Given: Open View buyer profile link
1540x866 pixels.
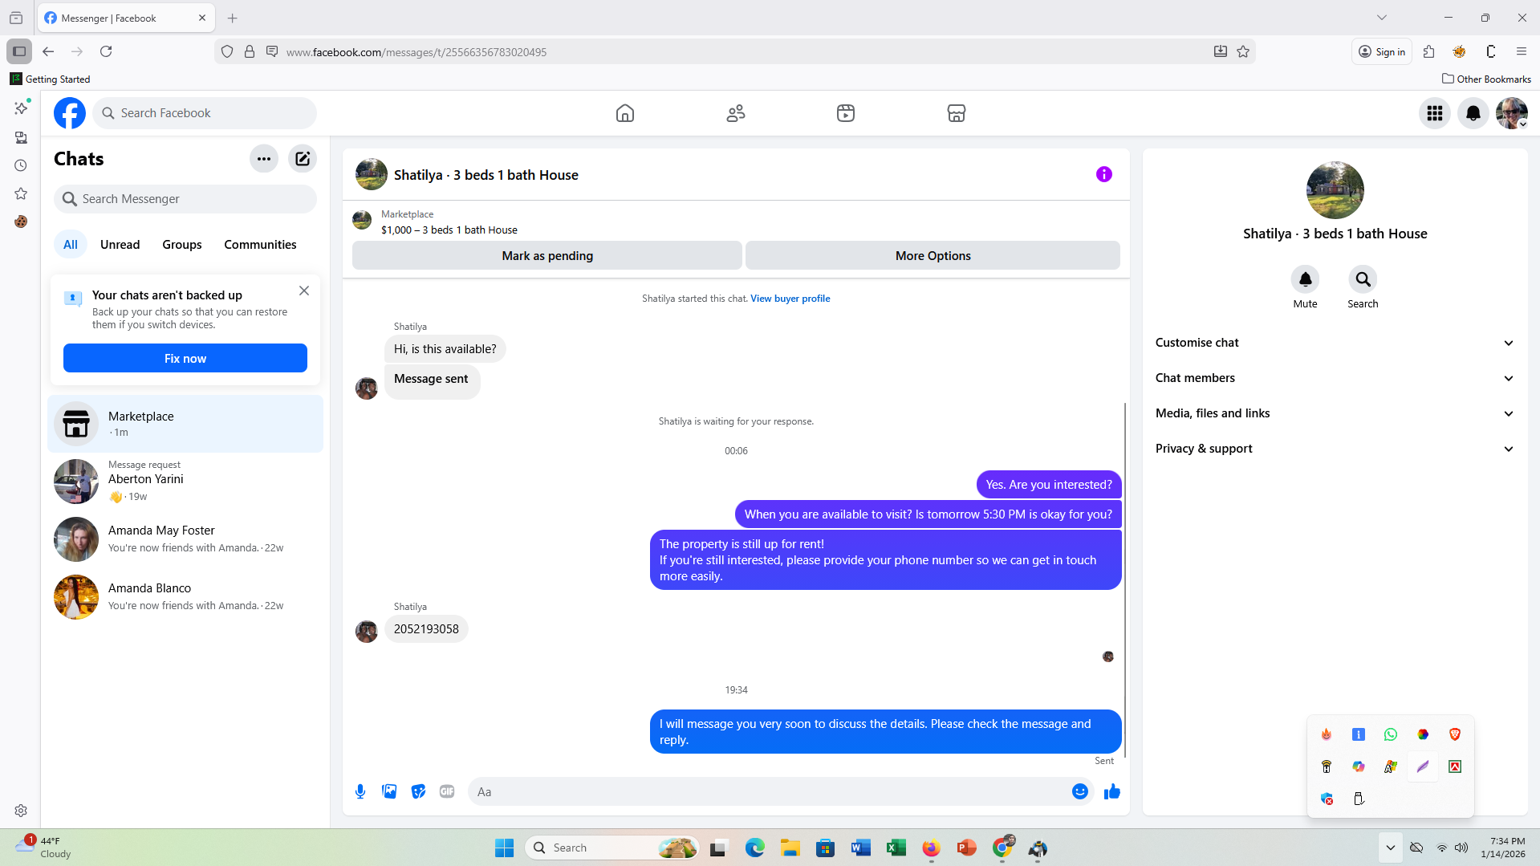Looking at the screenshot, I should 790,299.
